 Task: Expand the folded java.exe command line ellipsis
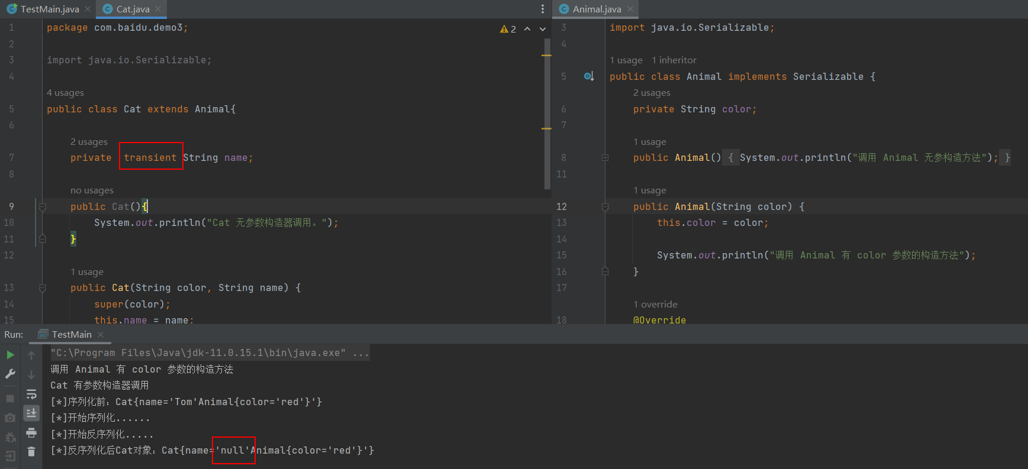pos(360,353)
